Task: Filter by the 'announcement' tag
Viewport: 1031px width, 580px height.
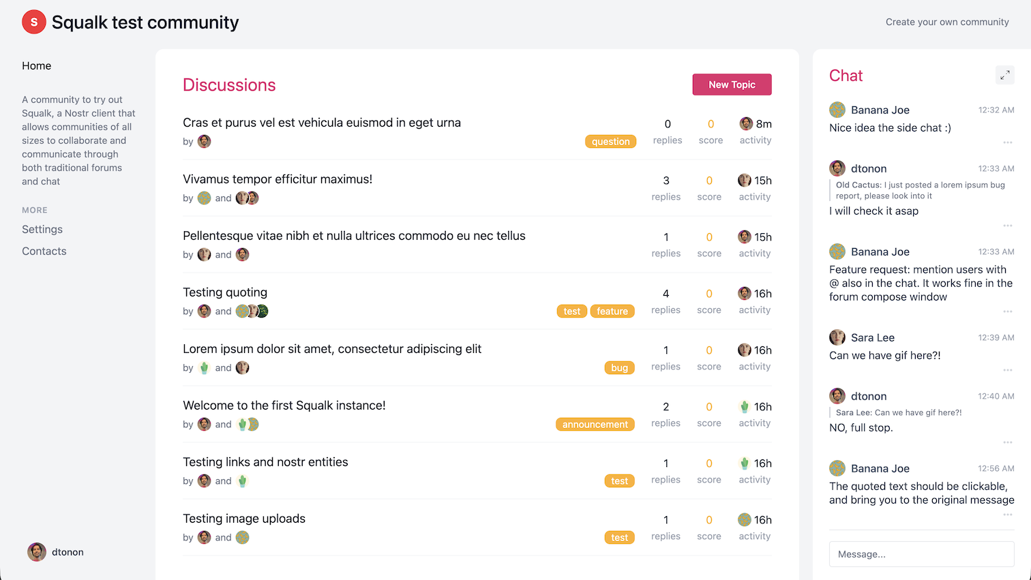Action: (595, 425)
